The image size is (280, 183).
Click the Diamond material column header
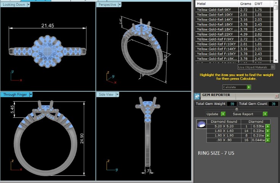coord(256,122)
